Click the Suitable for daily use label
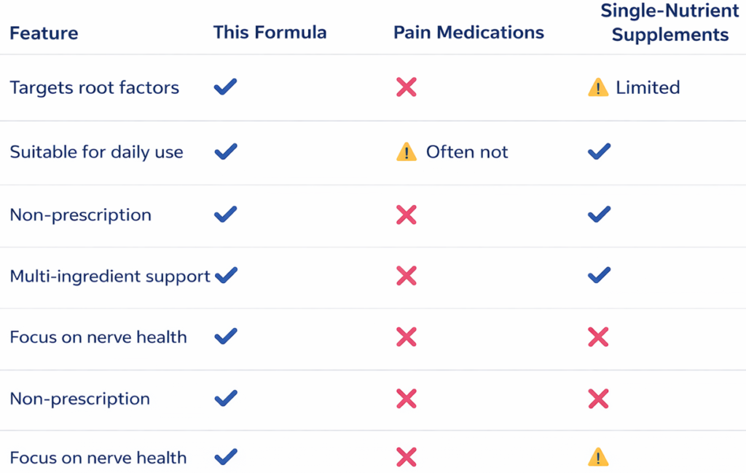The height and width of the screenshot is (473, 746). coord(96,152)
